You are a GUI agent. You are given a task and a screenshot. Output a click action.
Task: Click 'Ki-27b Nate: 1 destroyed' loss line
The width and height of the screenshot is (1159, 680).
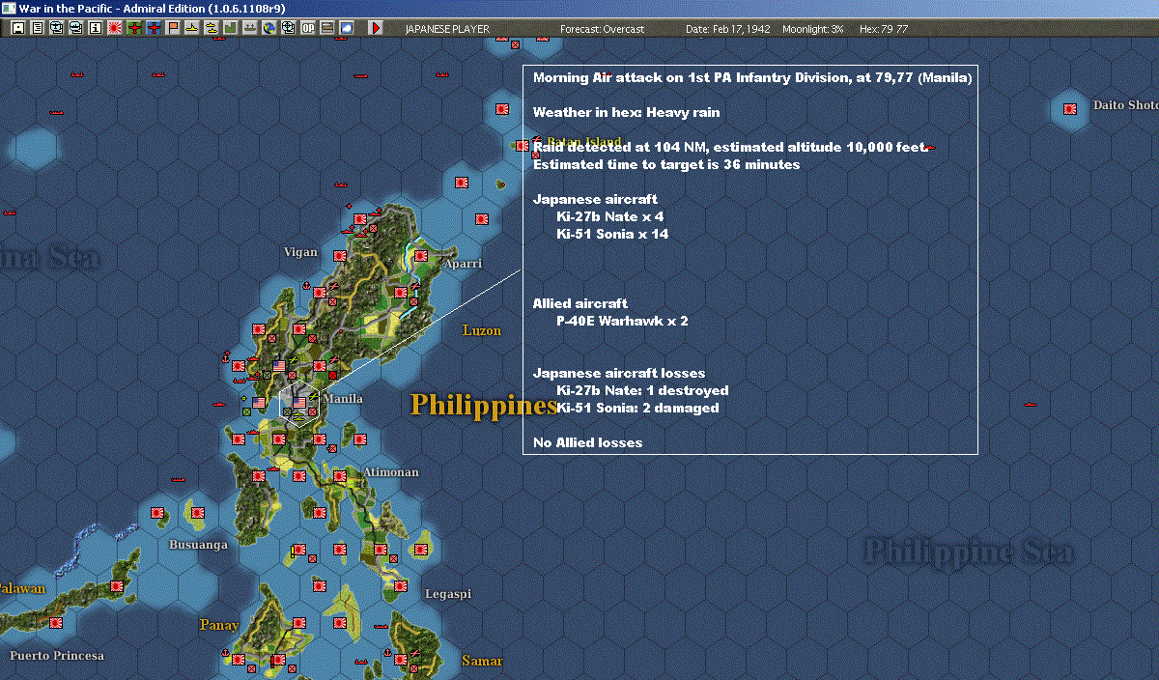point(642,390)
